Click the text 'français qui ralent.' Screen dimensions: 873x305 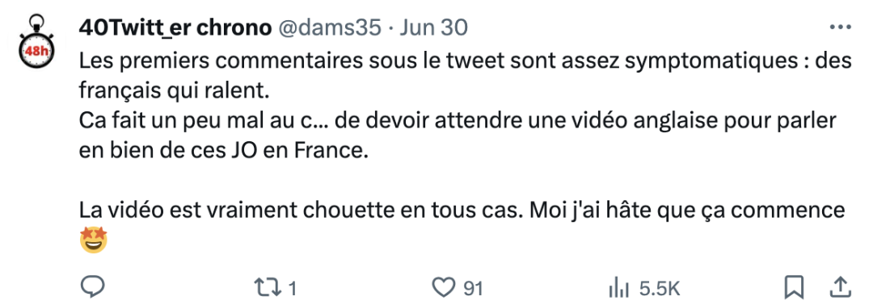pyautogui.click(x=175, y=91)
